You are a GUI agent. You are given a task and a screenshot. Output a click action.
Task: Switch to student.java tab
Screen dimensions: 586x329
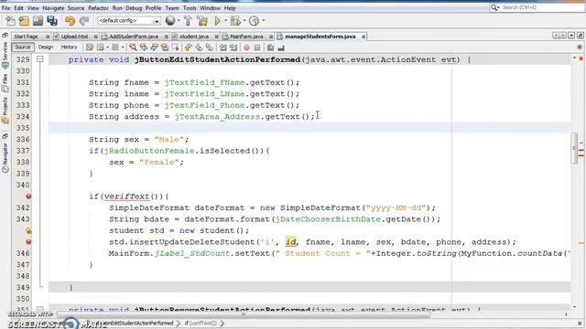tap(194, 37)
